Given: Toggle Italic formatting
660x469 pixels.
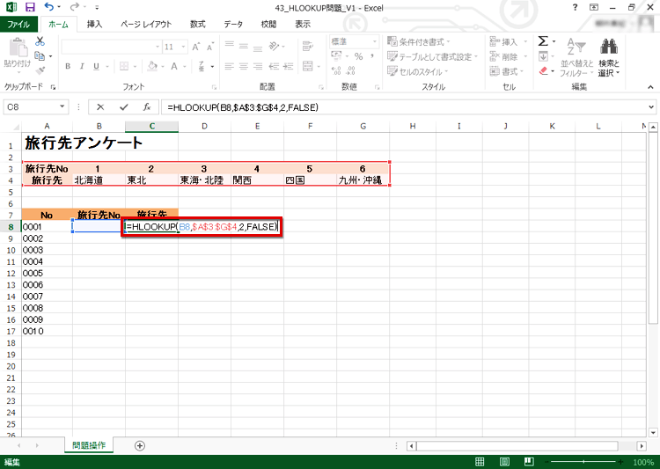Looking at the screenshot, I should (x=82, y=66).
